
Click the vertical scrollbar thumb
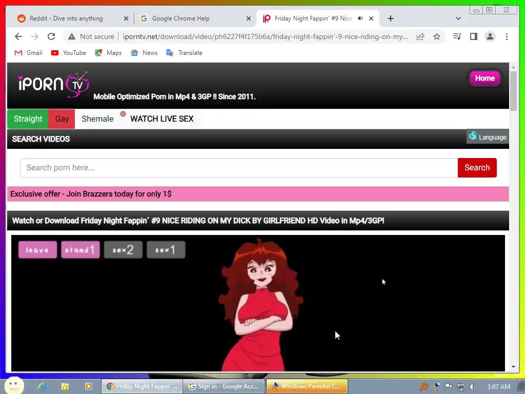click(x=513, y=90)
